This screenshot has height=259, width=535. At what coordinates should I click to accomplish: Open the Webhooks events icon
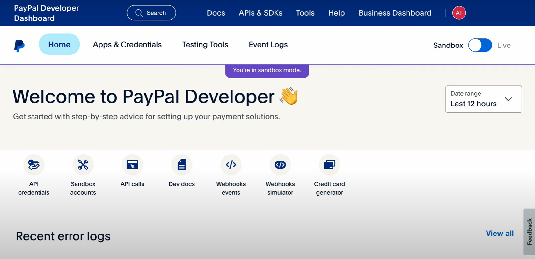click(231, 165)
